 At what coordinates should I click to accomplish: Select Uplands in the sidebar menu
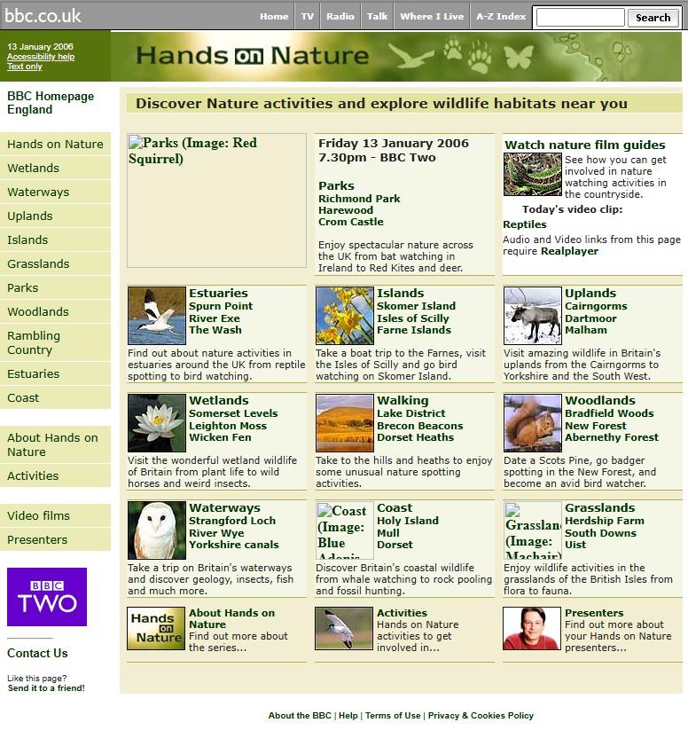[55, 216]
